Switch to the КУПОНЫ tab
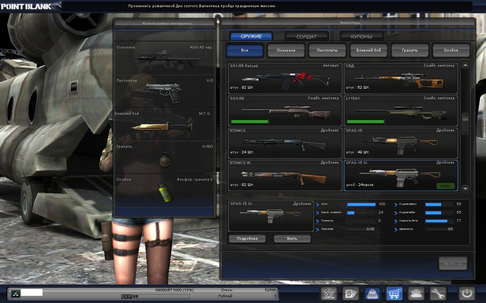This screenshot has height=303, width=486. 361,37
